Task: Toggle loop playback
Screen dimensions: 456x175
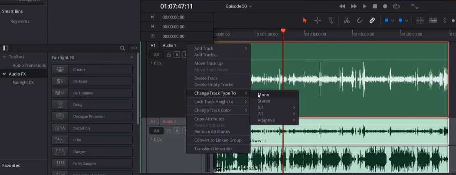Action: click(396, 6)
